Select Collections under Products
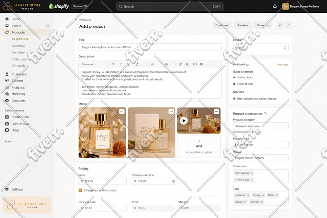 [x=19, y=59]
